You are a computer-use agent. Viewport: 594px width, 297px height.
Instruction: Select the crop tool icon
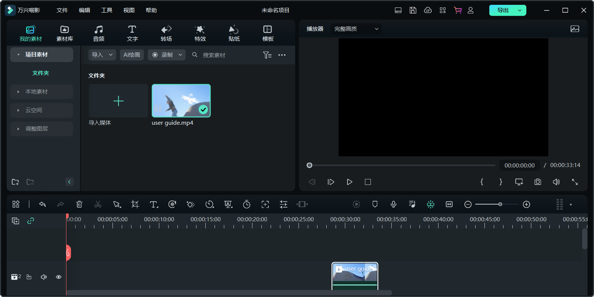tap(135, 204)
